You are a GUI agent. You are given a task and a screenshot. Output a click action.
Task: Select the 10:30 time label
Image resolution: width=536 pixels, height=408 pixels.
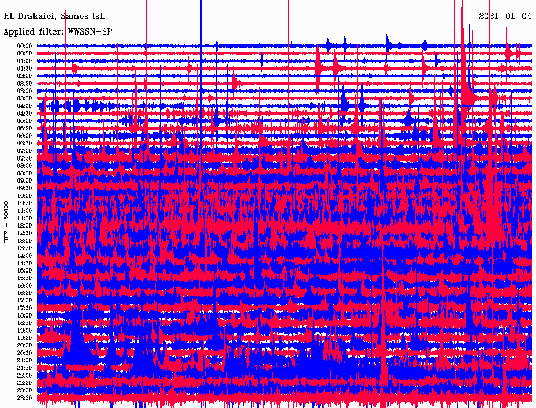pyautogui.click(x=24, y=203)
